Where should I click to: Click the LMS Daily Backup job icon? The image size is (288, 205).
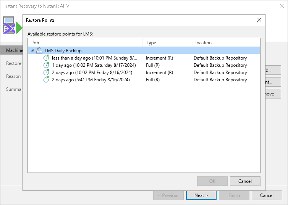click(x=39, y=51)
